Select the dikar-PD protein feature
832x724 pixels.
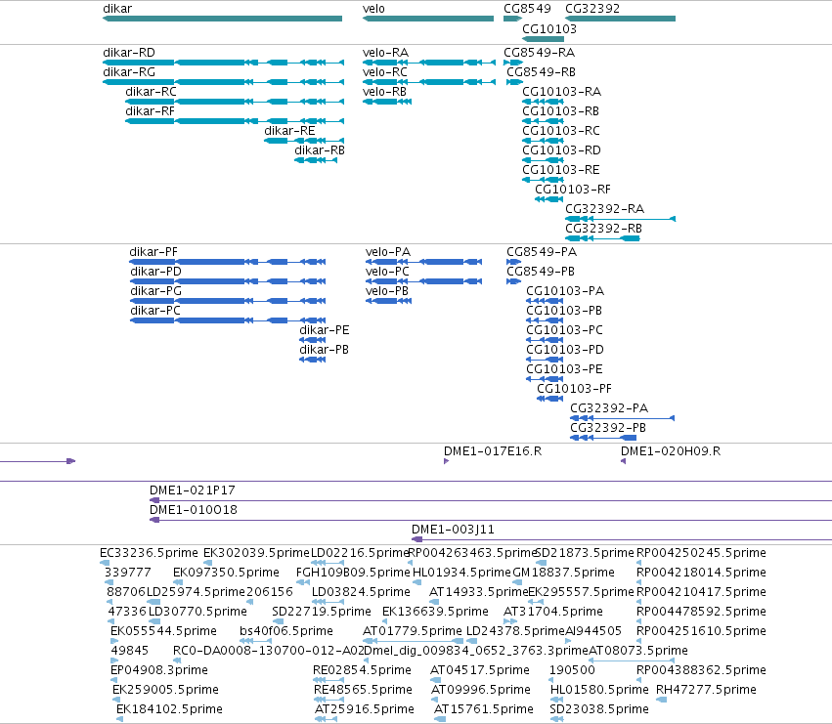tap(228, 281)
